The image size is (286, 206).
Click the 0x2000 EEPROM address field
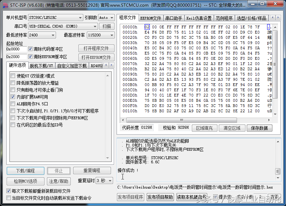[16, 57]
